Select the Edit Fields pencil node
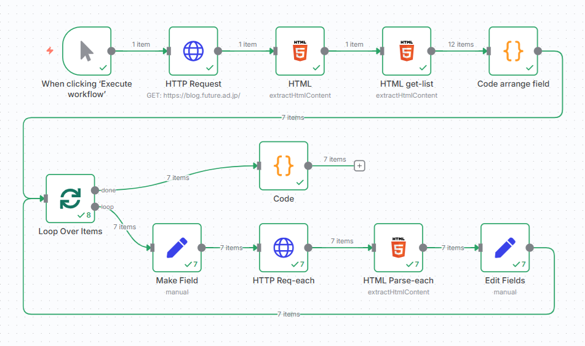This screenshot has height=346, width=585. click(x=504, y=248)
